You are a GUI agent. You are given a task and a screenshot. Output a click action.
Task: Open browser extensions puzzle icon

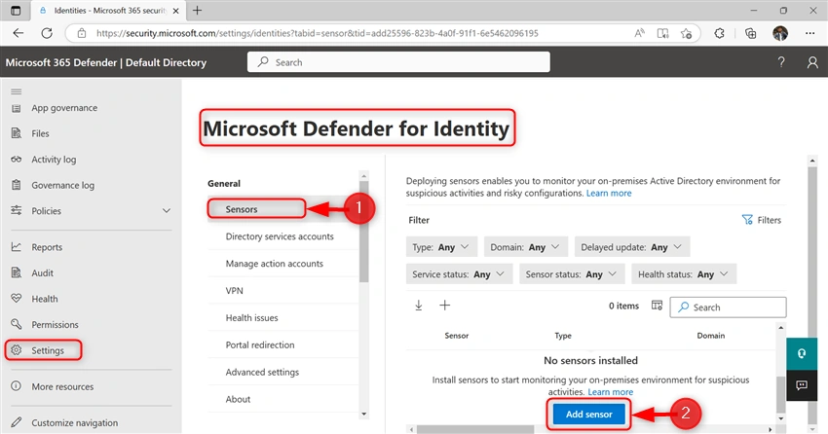719,33
